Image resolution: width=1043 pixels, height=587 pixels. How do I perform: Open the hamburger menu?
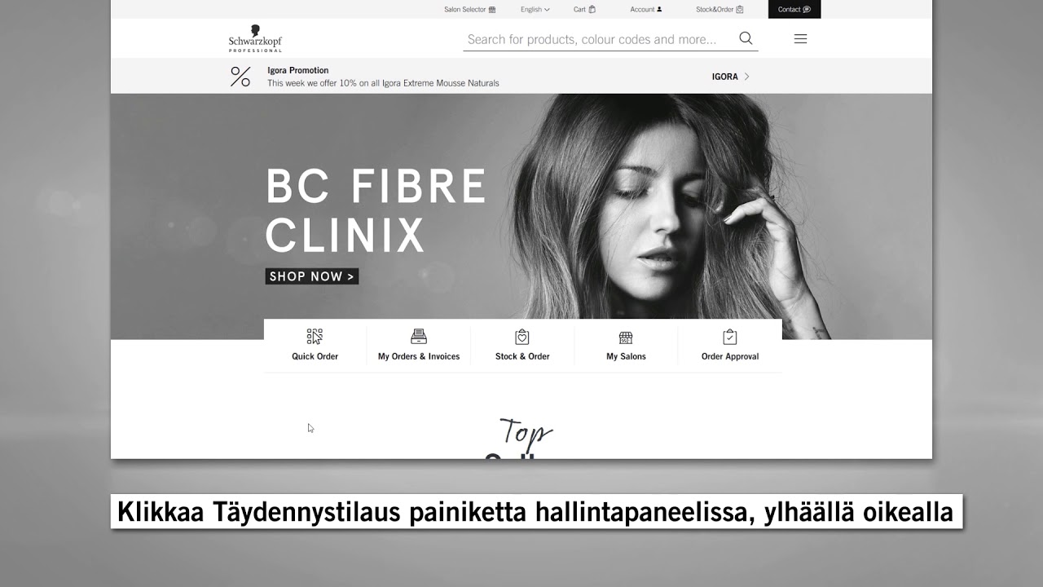click(x=800, y=38)
